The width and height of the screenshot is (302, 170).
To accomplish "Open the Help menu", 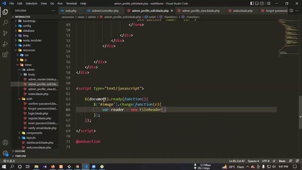I will [83, 3].
